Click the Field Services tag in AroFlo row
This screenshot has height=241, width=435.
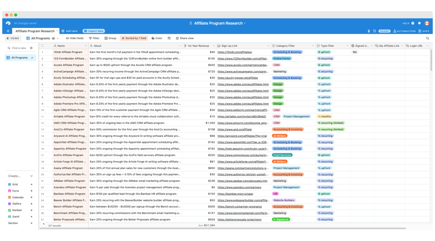pyautogui.click(x=282, y=155)
